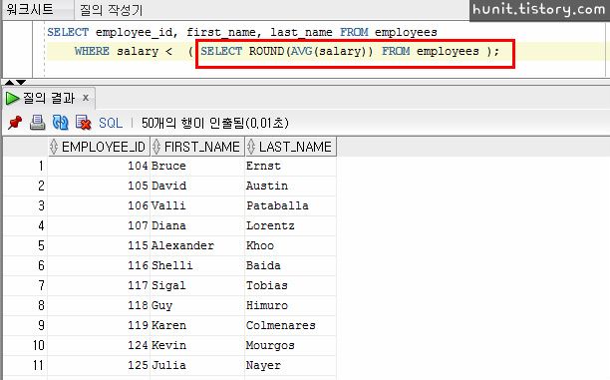Expand the editor pane with down arrow
610x380 pixels.
click(x=21, y=82)
